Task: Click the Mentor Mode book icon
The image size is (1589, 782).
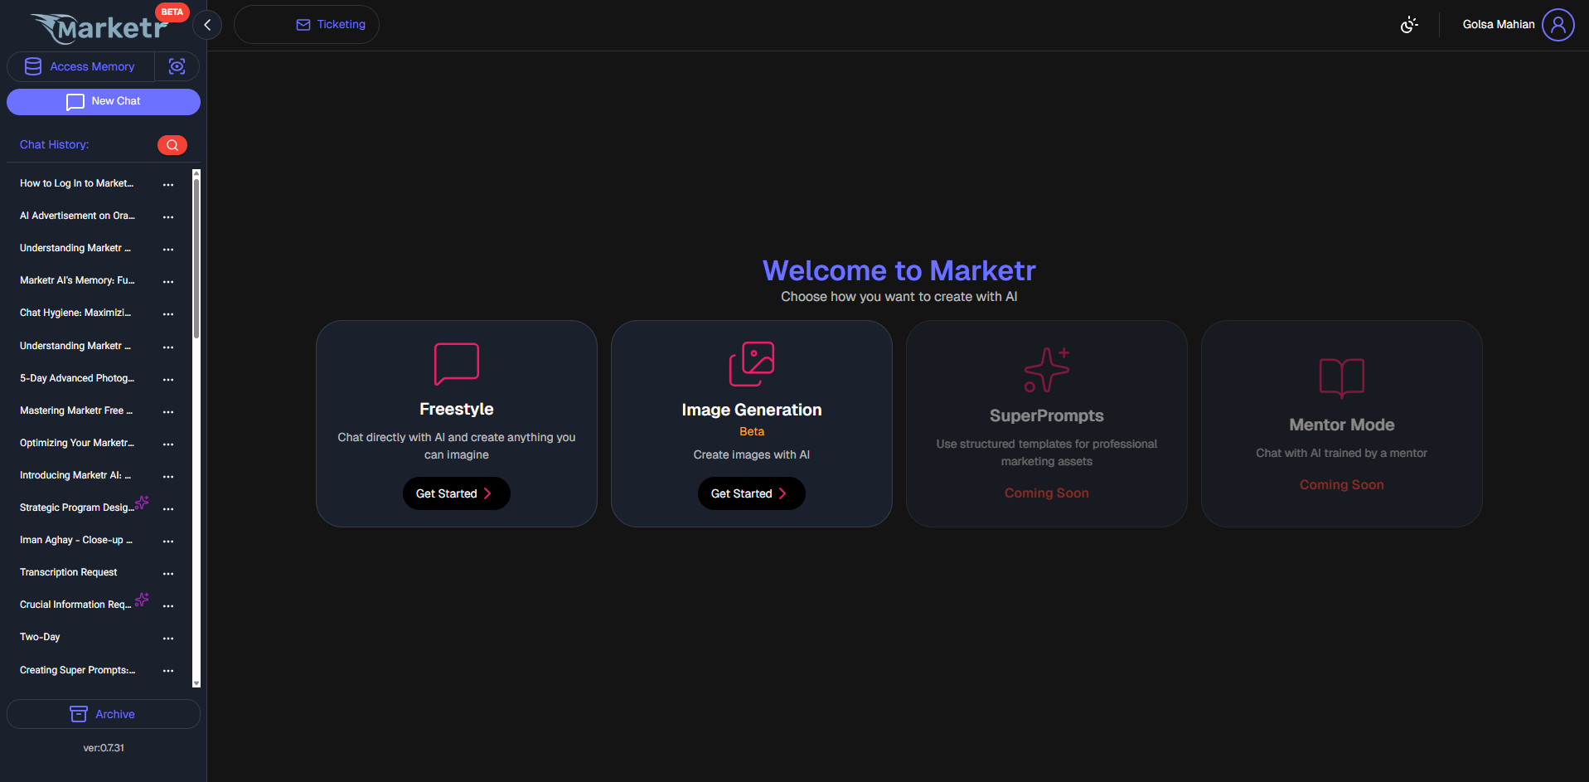Action: pyautogui.click(x=1342, y=378)
